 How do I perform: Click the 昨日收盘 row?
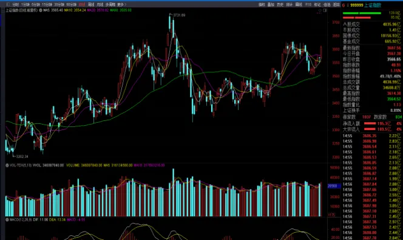[x=371, y=60]
